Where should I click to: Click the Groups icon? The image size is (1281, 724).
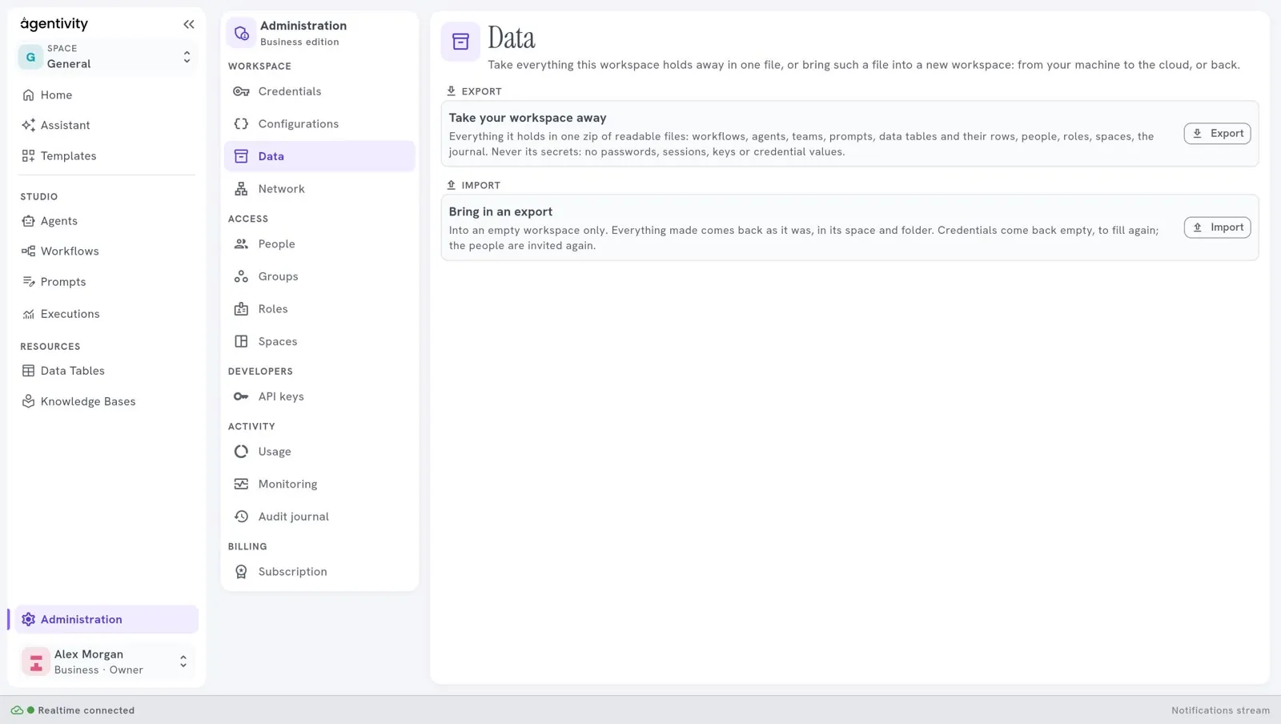coord(241,276)
